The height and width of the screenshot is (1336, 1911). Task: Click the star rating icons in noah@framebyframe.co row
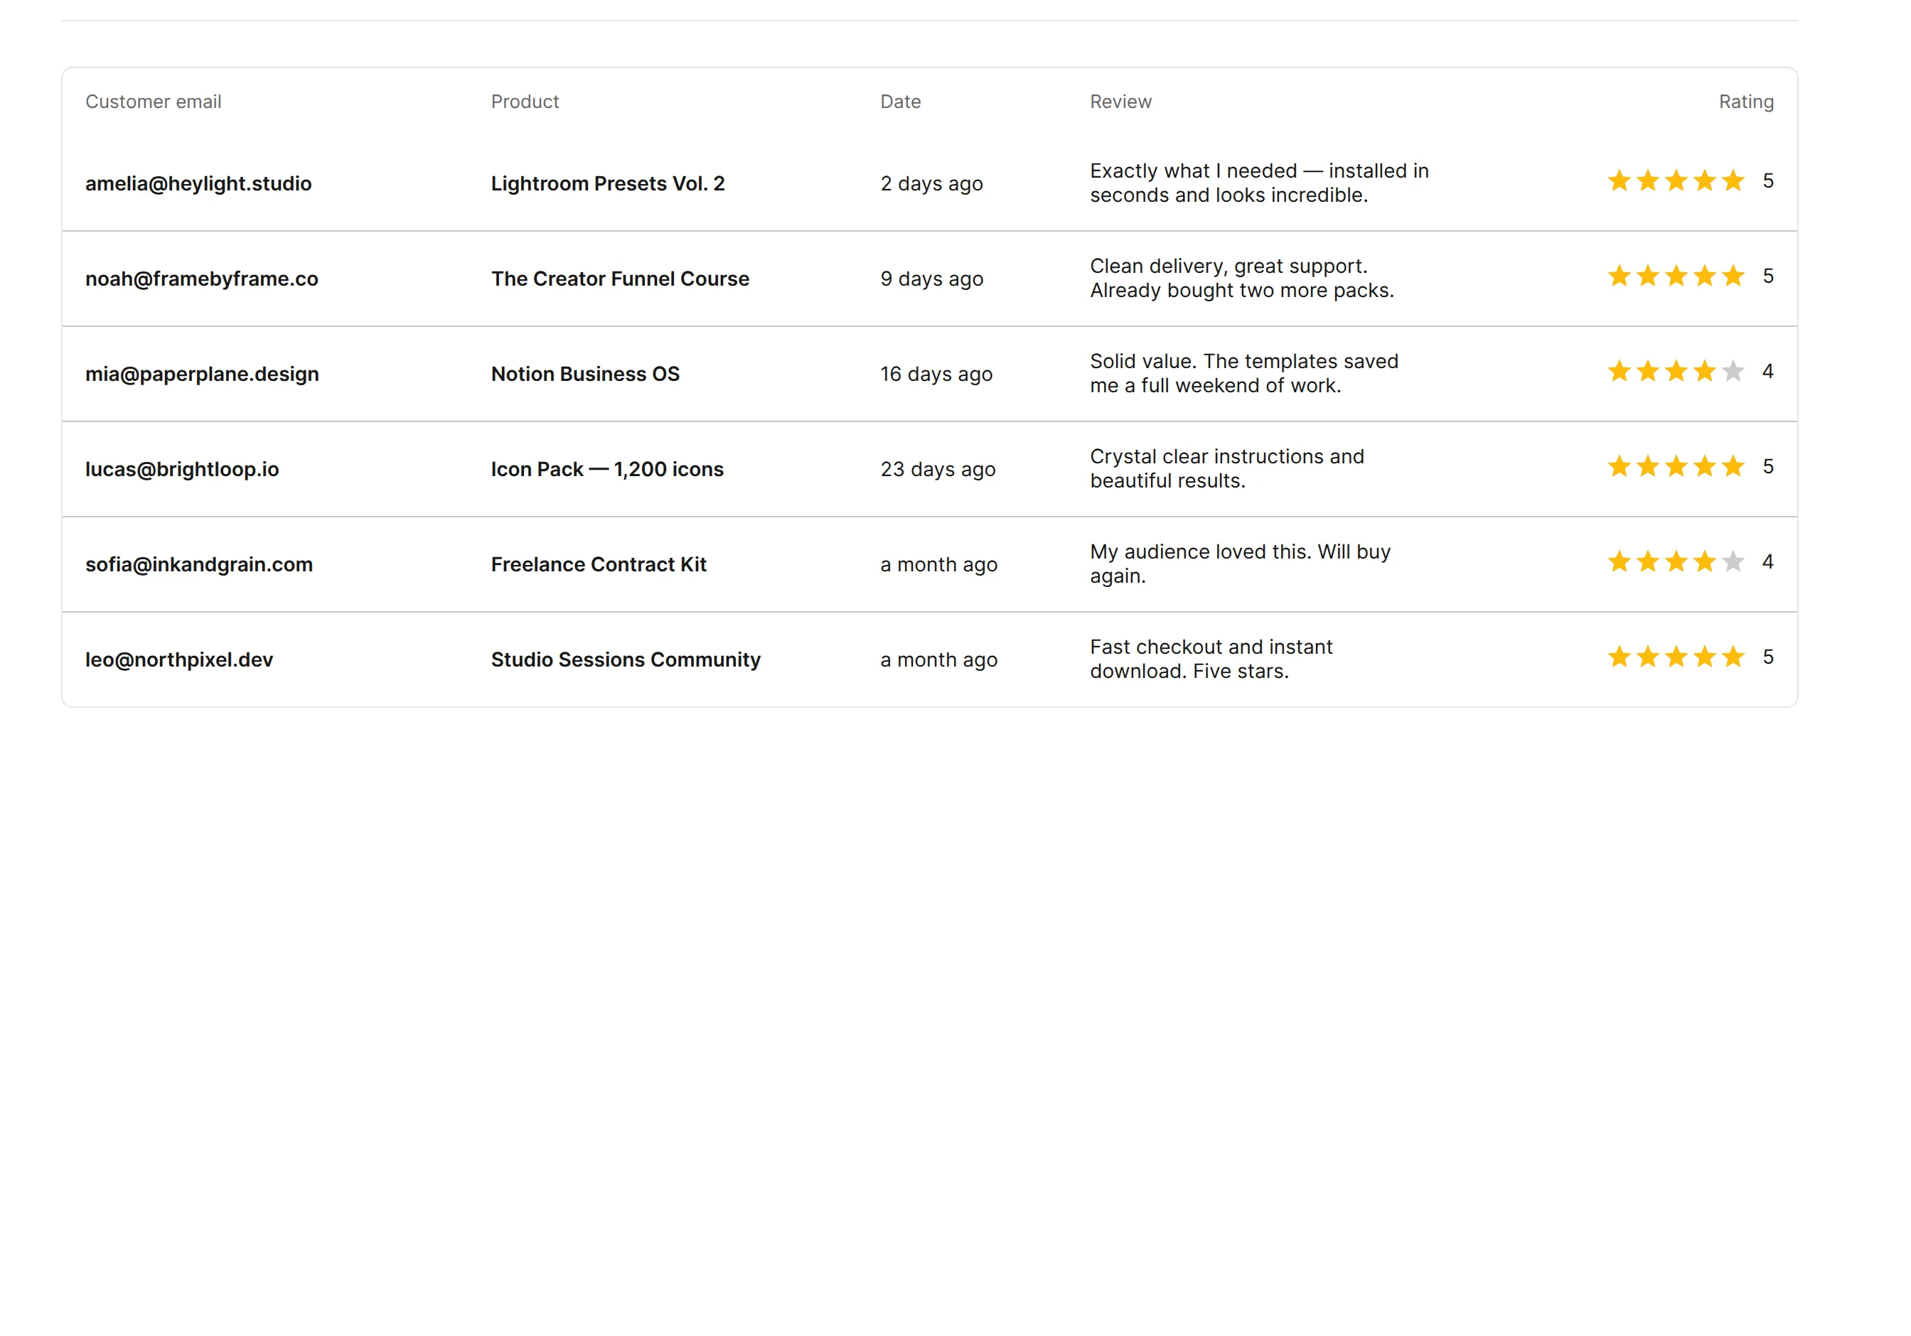1676,276
